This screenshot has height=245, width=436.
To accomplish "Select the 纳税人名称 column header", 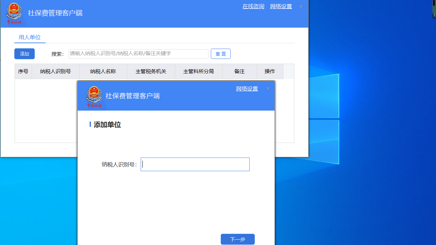I will tap(103, 71).
